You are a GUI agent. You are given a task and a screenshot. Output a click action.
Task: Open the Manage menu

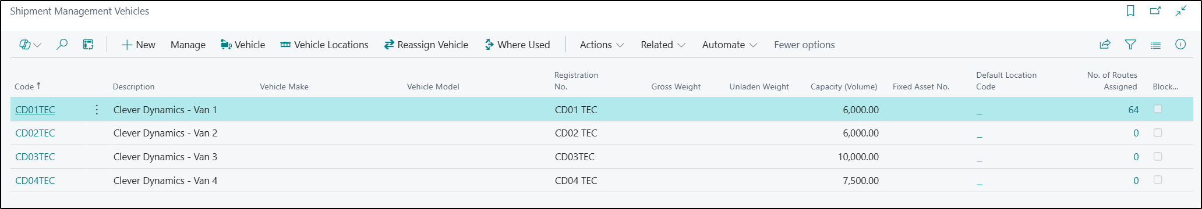pos(188,45)
